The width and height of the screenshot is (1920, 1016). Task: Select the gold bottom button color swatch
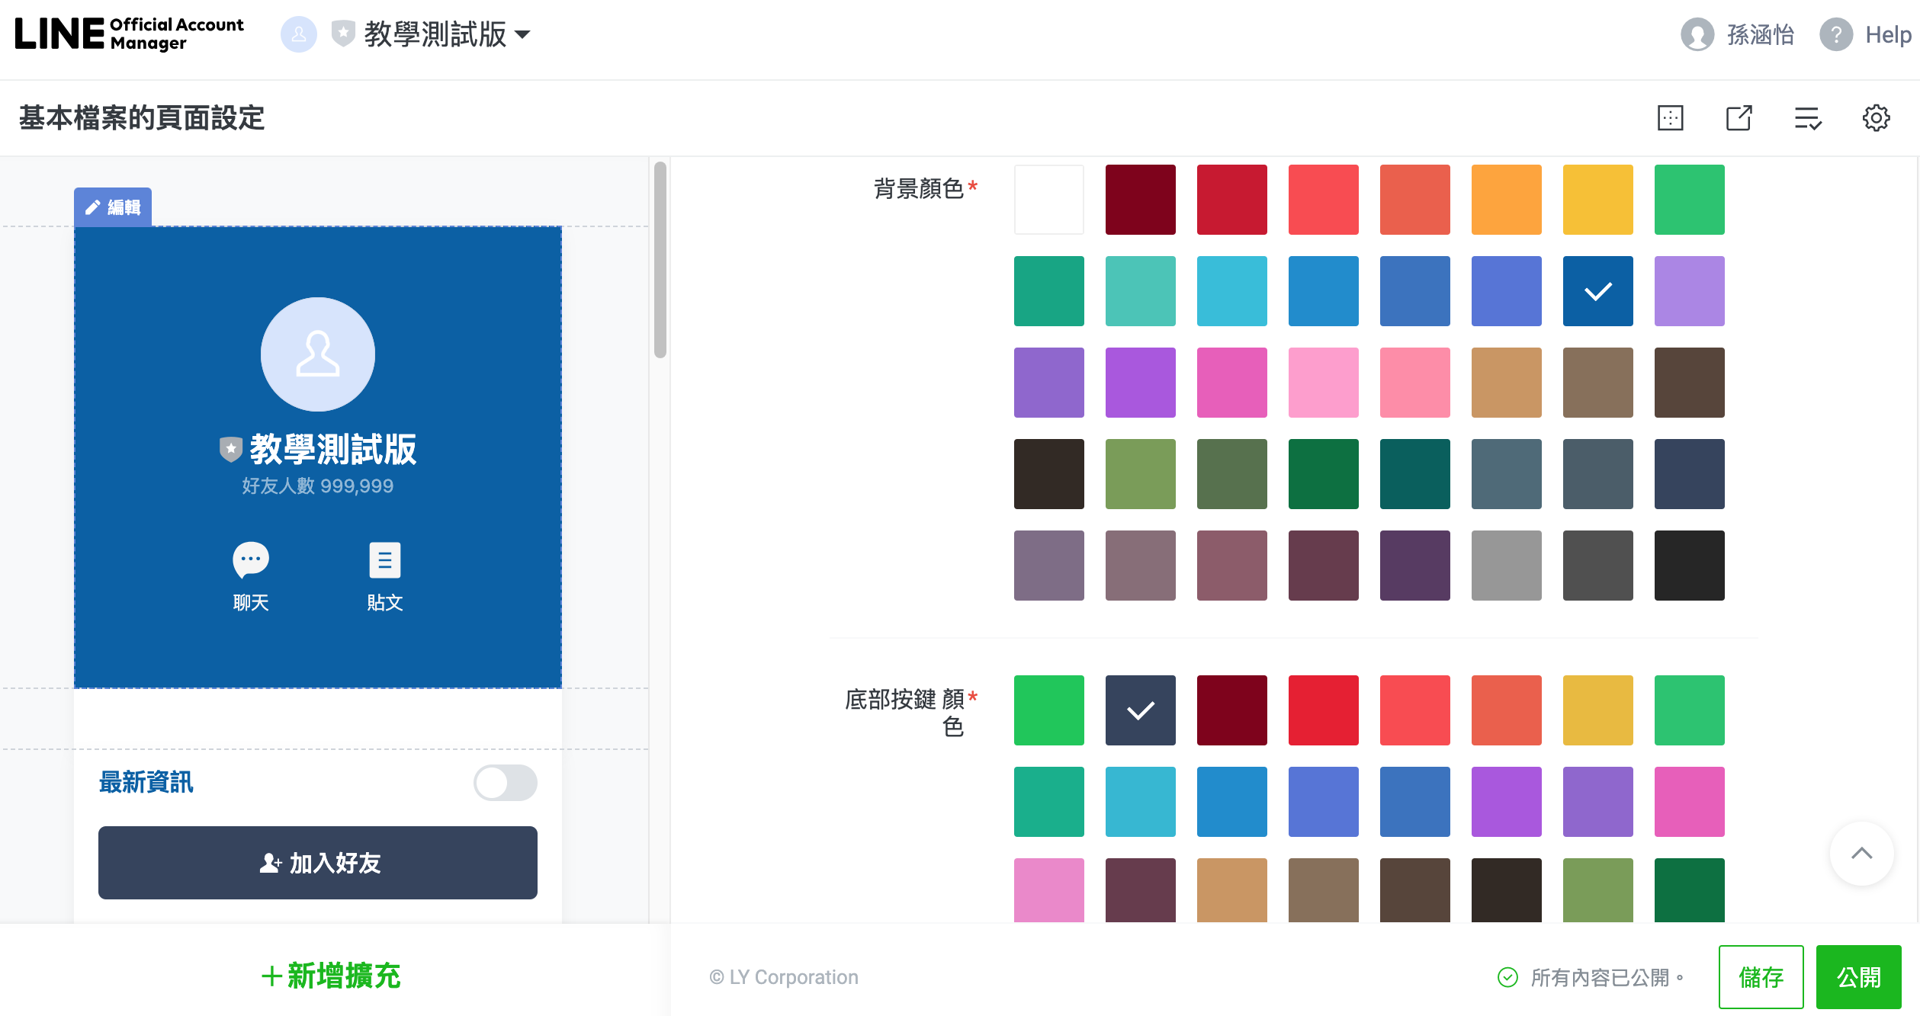[1598, 710]
